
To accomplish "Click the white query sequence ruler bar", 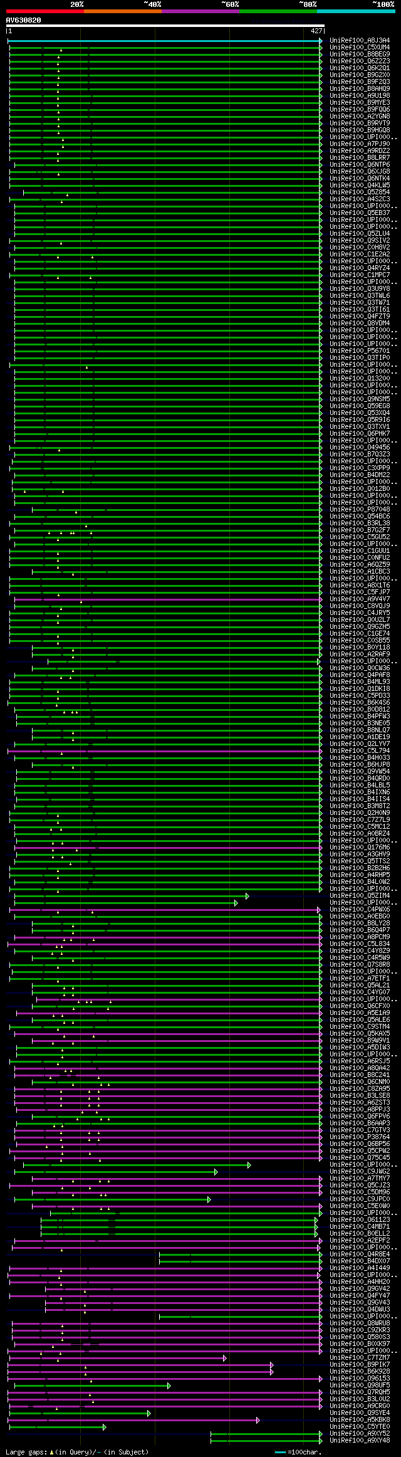I will pos(165,26).
